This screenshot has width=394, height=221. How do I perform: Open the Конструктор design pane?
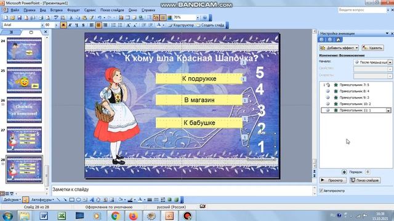click(x=181, y=25)
